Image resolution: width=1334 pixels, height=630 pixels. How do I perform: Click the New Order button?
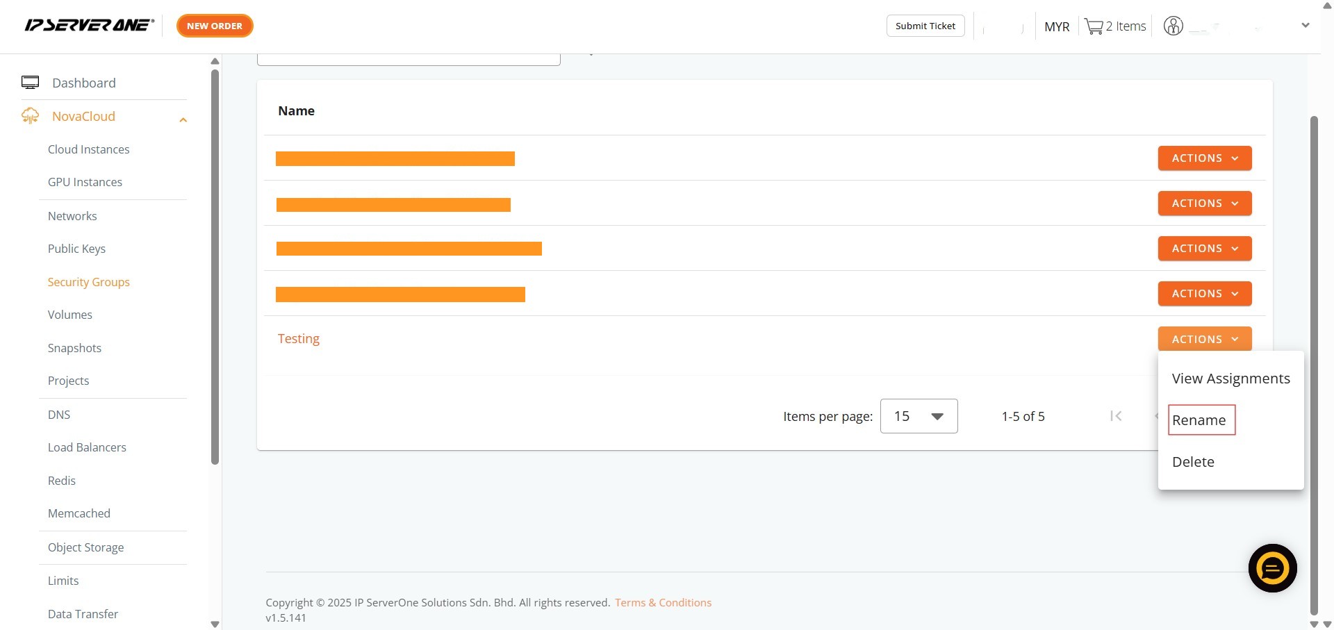[215, 26]
